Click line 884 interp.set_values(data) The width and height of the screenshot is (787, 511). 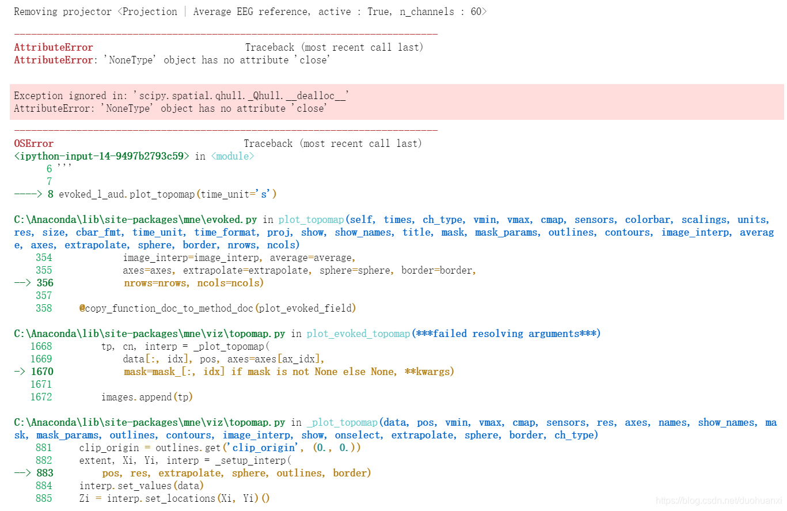tap(142, 486)
